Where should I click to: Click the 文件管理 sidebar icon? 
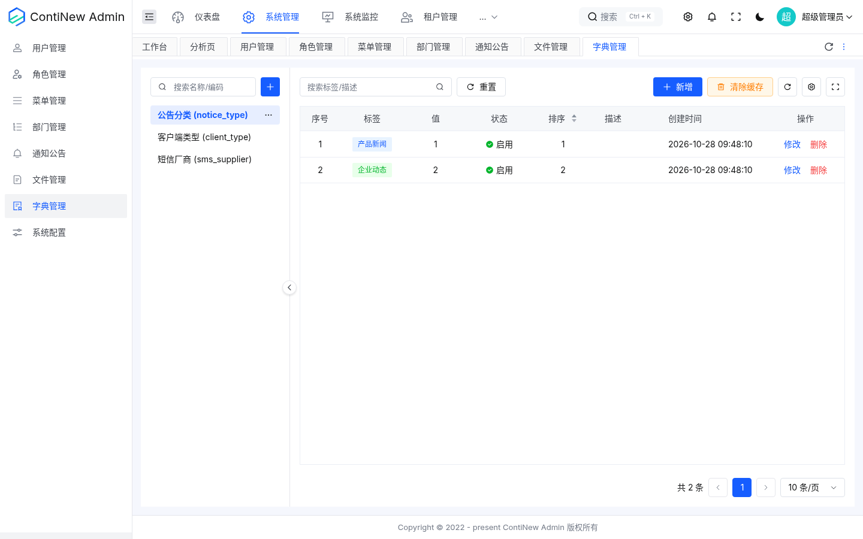(x=17, y=180)
